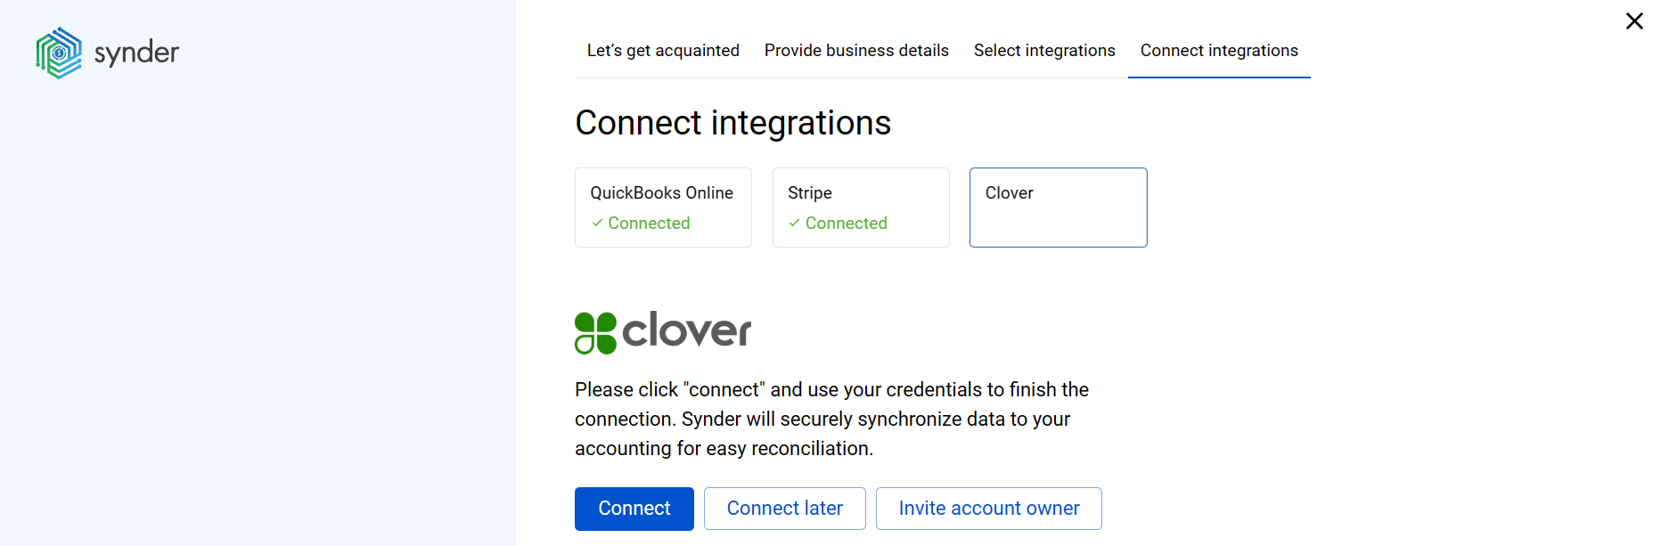
Task: Click the Connect button for Clover
Action: 634,509
